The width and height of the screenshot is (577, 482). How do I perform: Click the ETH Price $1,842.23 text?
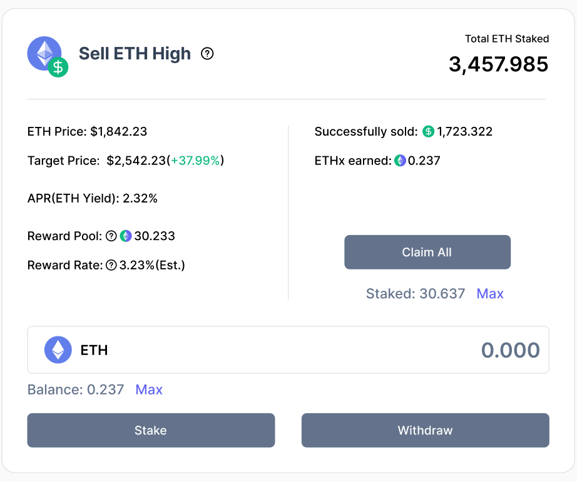pyautogui.click(x=88, y=132)
